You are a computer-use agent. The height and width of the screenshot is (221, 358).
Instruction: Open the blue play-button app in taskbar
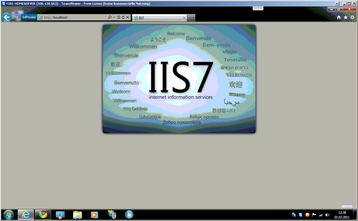tap(129, 215)
